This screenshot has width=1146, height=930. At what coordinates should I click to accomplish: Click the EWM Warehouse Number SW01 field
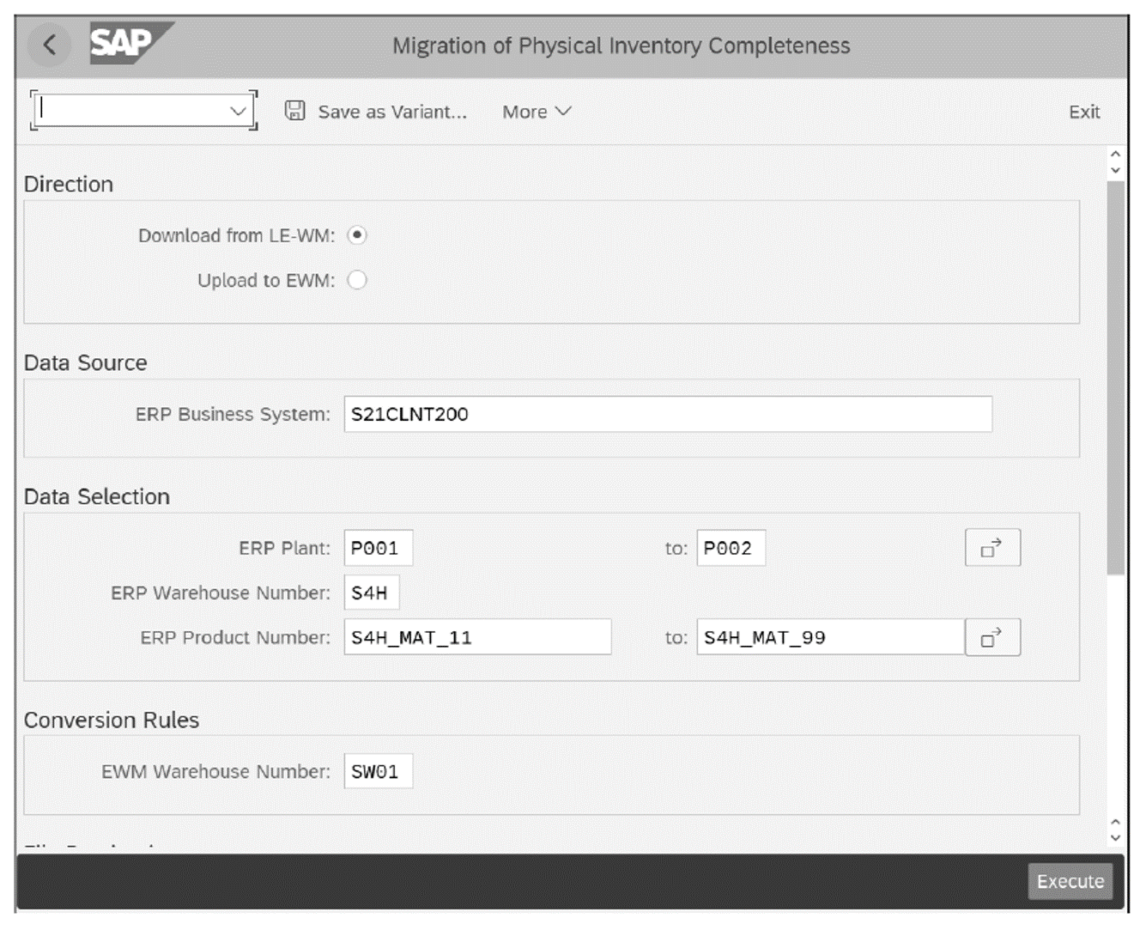point(379,772)
